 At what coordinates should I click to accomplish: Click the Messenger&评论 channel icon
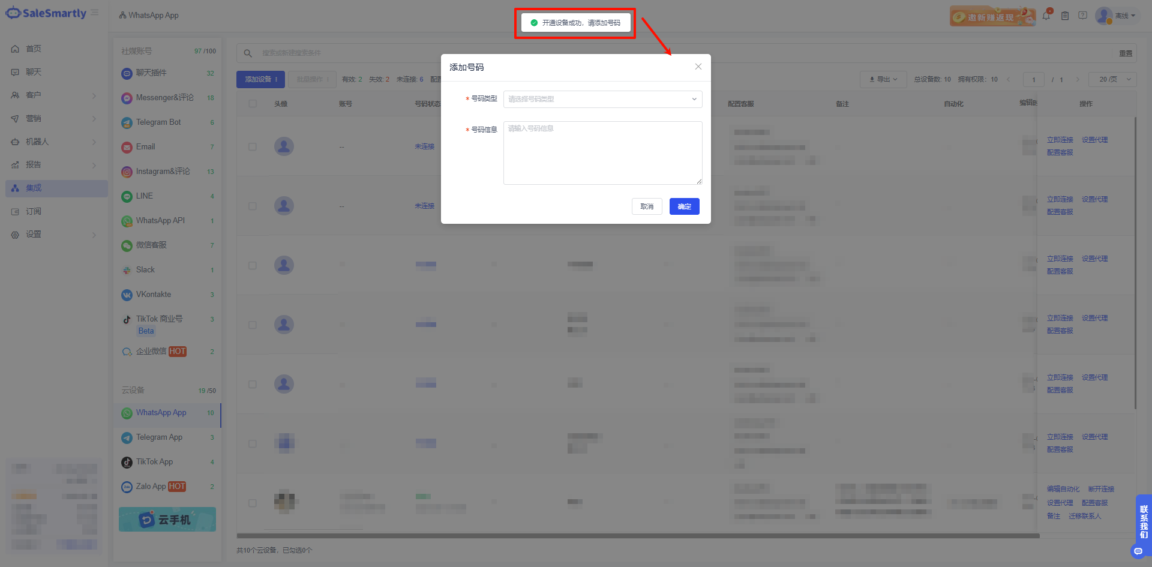(x=127, y=98)
